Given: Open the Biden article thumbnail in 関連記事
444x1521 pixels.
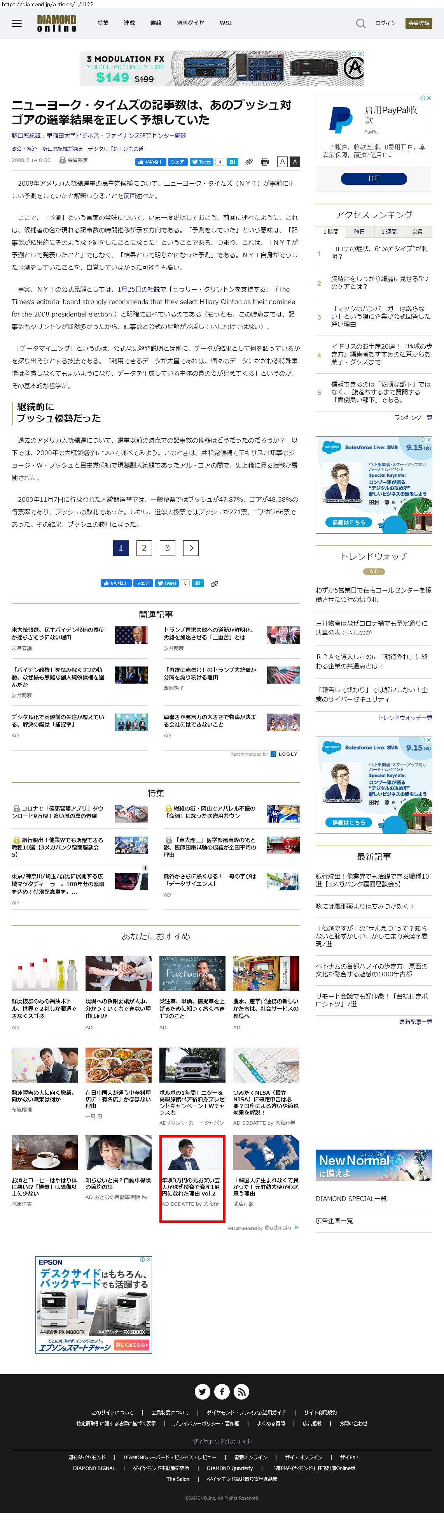Looking at the screenshot, I should tap(131, 634).
